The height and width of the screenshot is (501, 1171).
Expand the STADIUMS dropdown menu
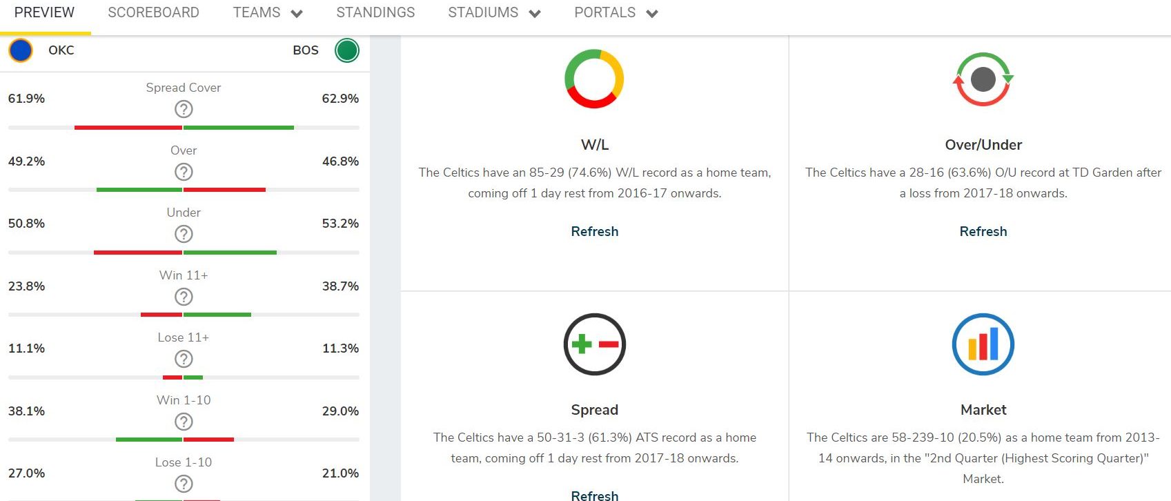click(494, 13)
